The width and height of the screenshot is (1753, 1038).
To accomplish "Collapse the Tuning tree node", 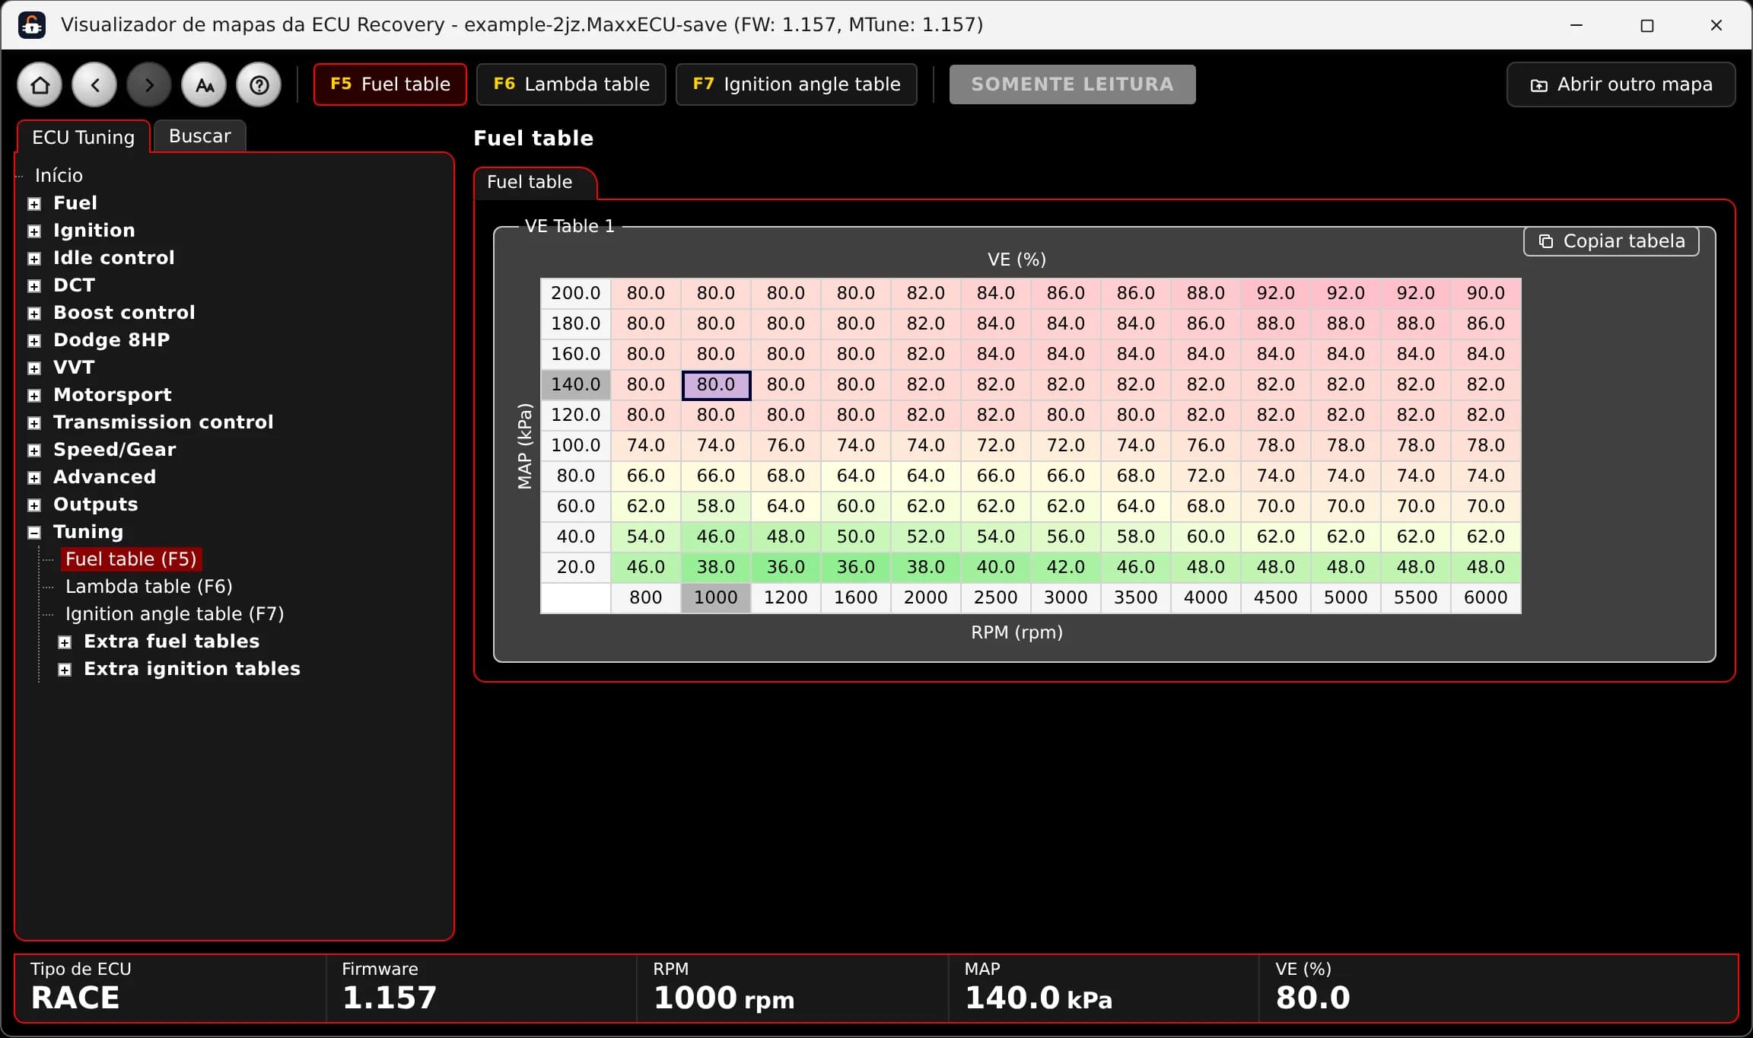I will pos(34,533).
